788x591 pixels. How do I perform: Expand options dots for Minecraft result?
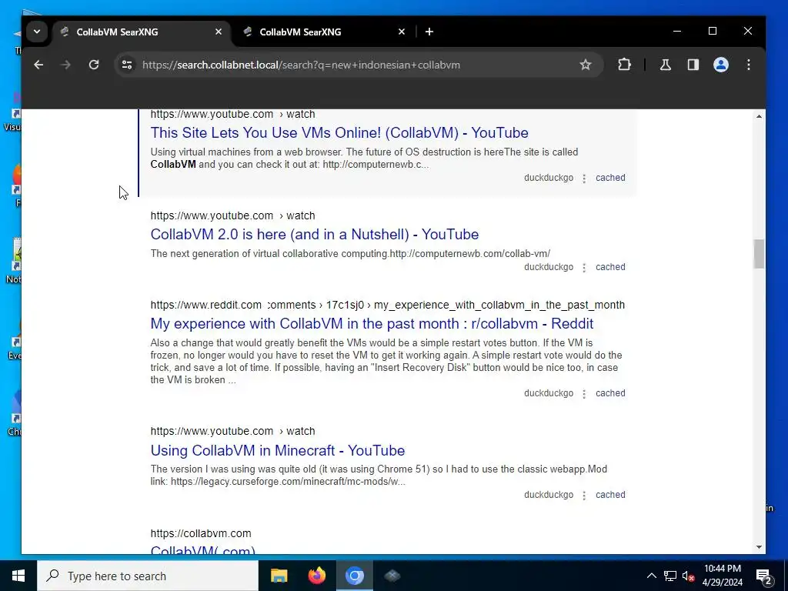tap(584, 496)
